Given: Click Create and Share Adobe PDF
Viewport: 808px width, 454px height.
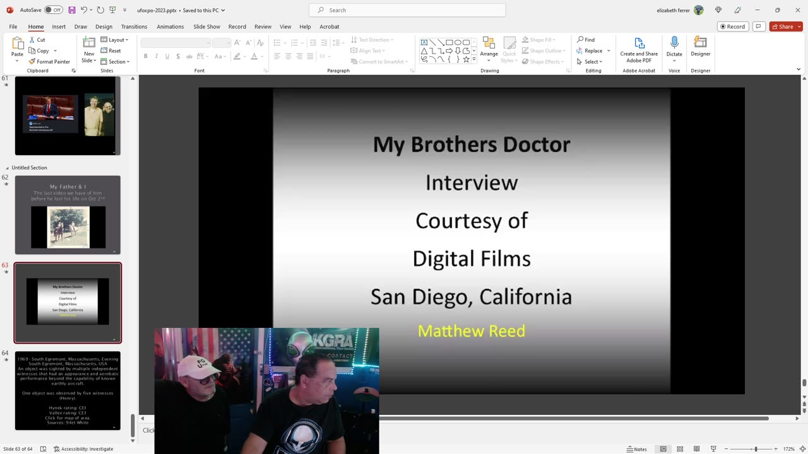Looking at the screenshot, I should click(x=639, y=50).
